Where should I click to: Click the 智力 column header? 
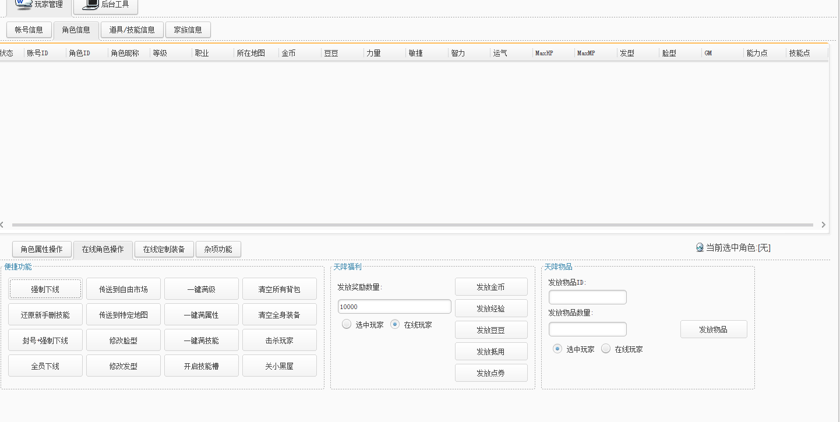[469, 53]
